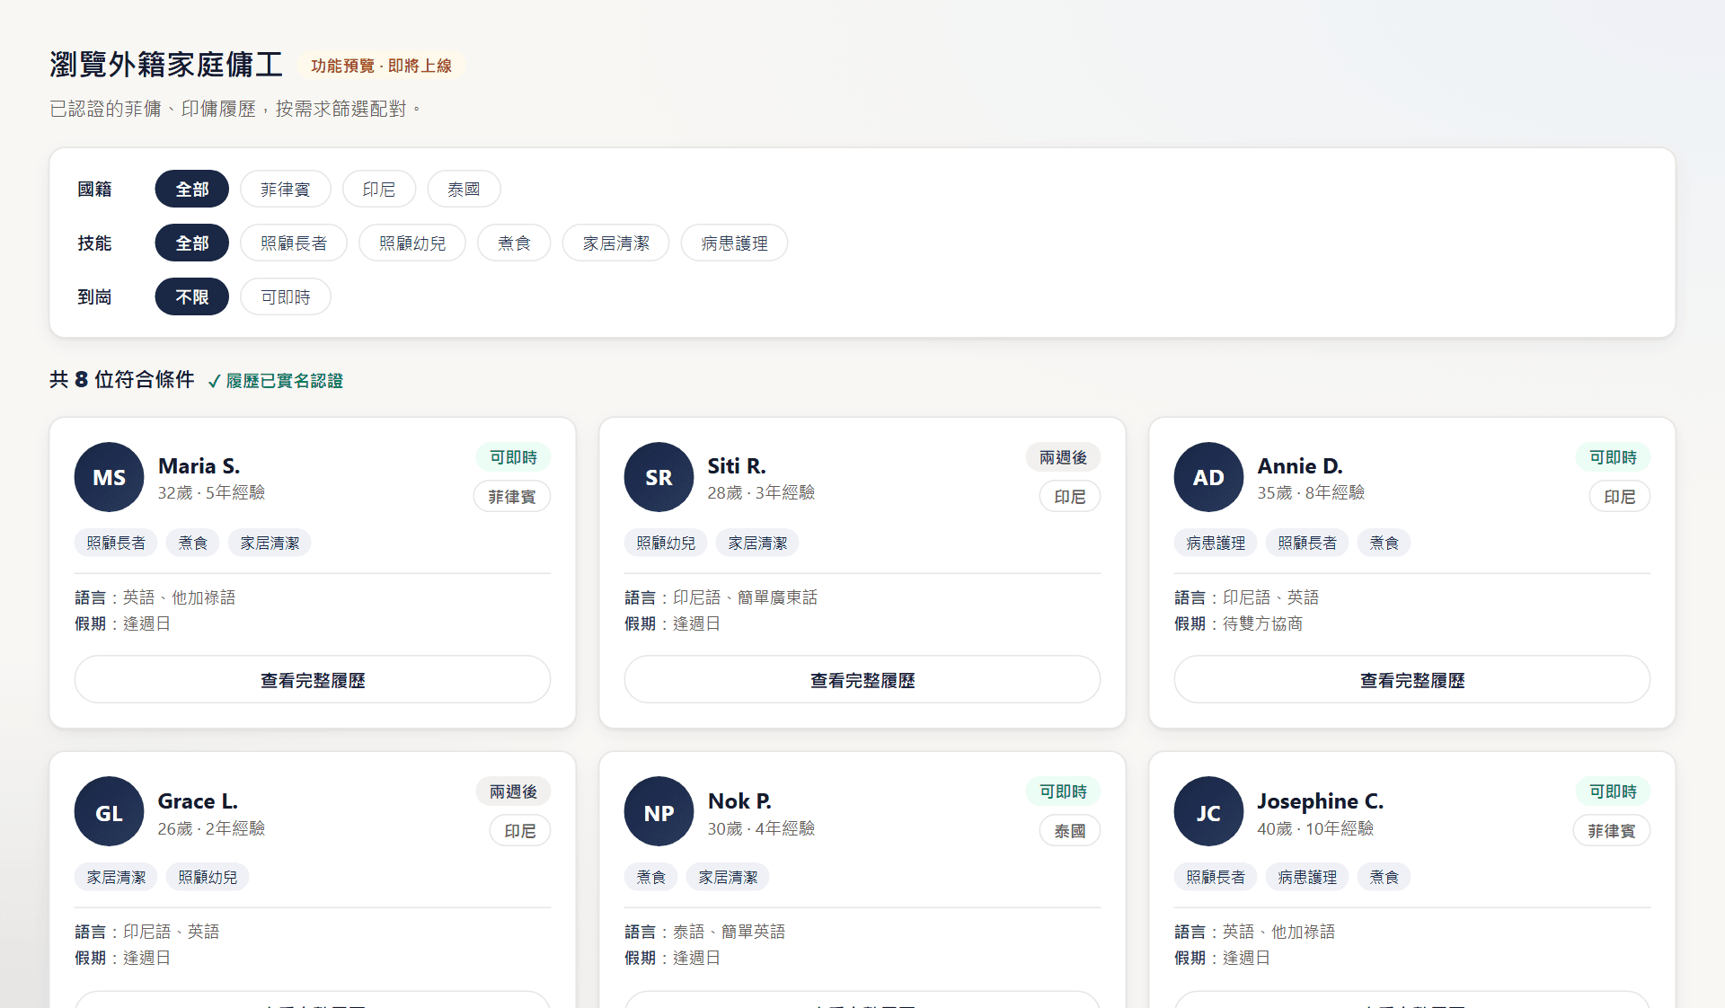Filter skills by 煮食
The height and width of the screenshot is (1008, 1725).
click(x=514, y=243)
